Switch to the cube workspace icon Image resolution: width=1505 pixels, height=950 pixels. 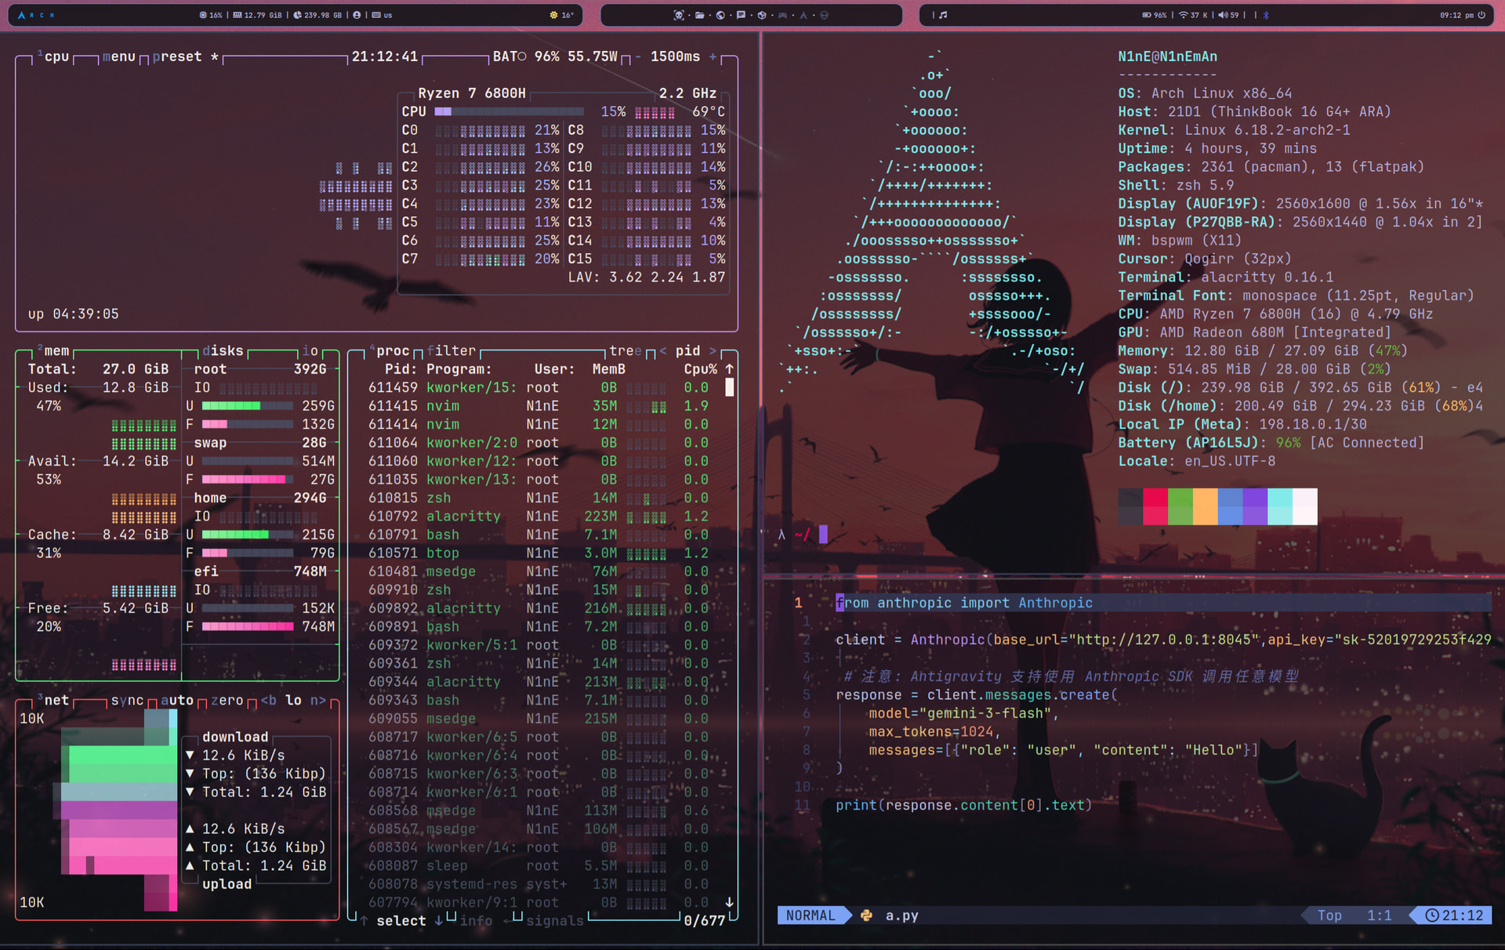[761, 15]
